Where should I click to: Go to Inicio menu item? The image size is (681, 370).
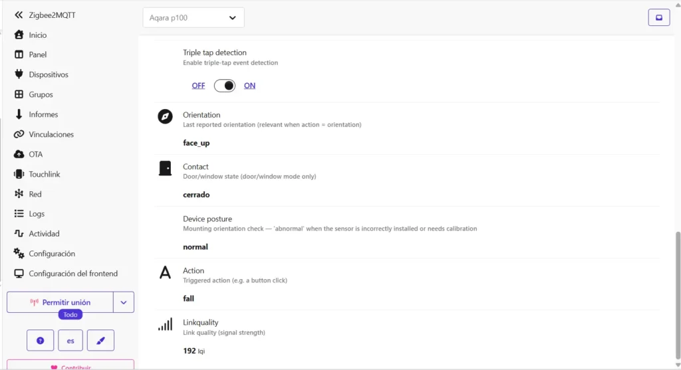click(38, 35)
